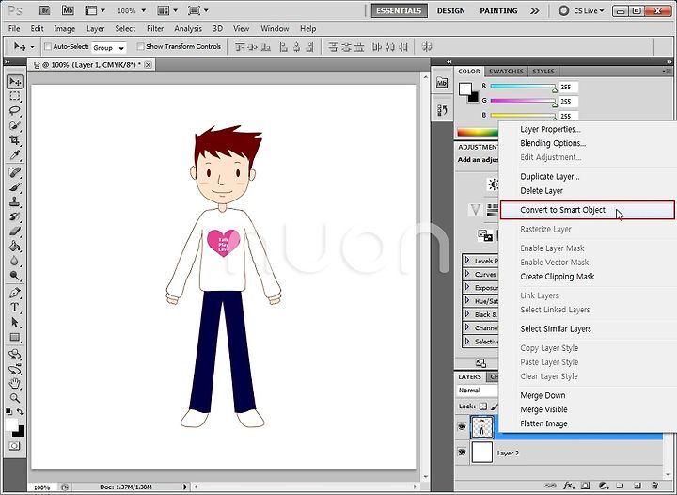
Task: Choose Flatten Image from context menu
Action: pos(543,423)
